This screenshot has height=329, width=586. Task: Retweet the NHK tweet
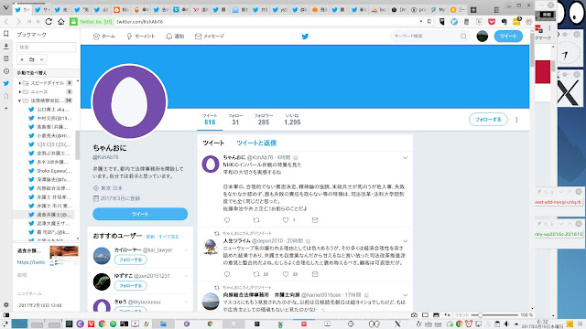[x=256, y=220]
